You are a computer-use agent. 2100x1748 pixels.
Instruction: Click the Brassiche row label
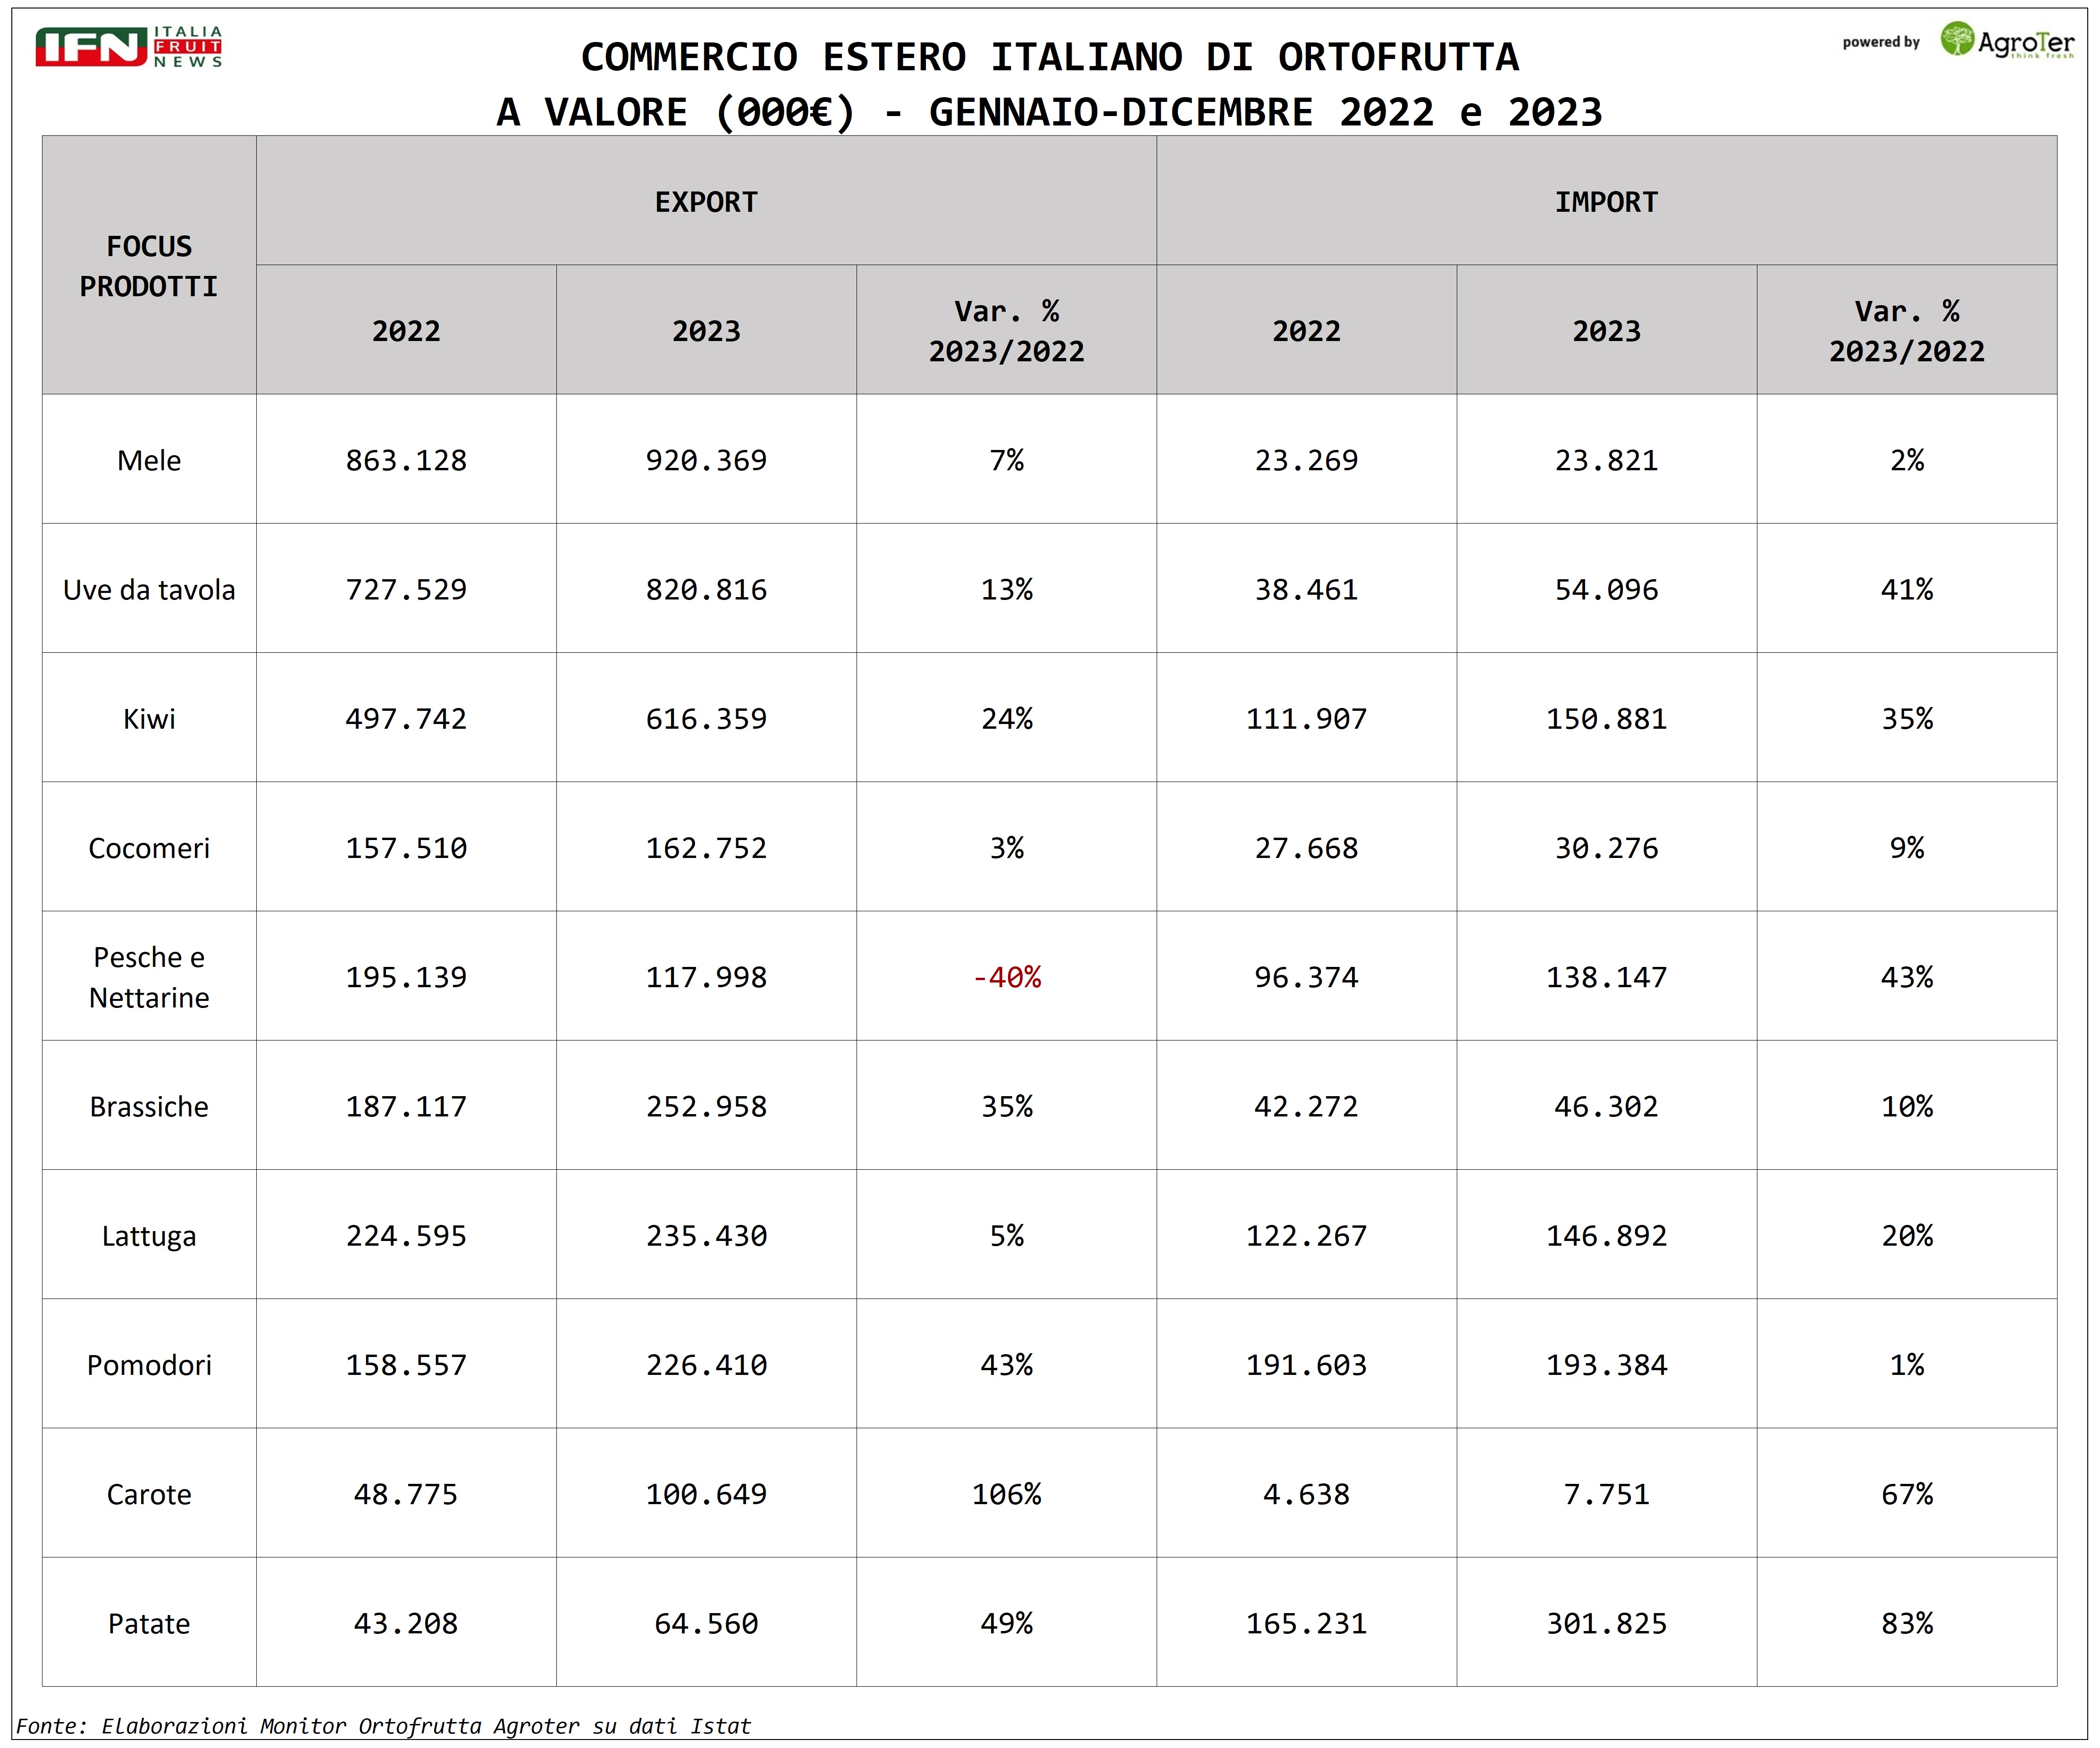click(x=149, y=1107)
